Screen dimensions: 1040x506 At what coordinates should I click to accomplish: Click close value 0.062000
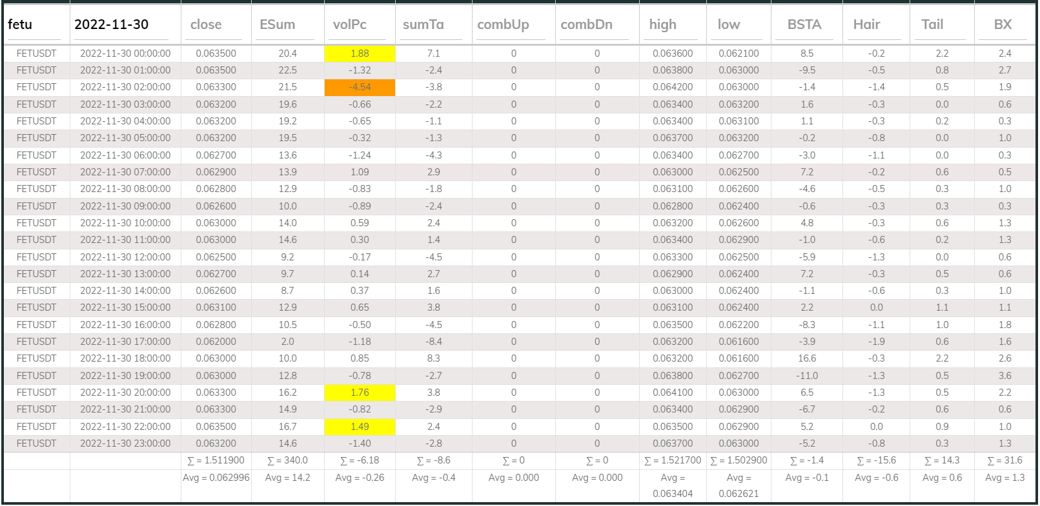point(216,342)
